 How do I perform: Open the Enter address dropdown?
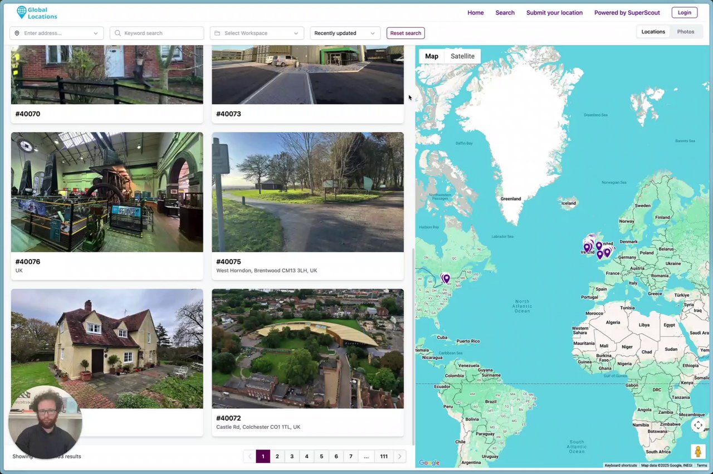point(96,33)
